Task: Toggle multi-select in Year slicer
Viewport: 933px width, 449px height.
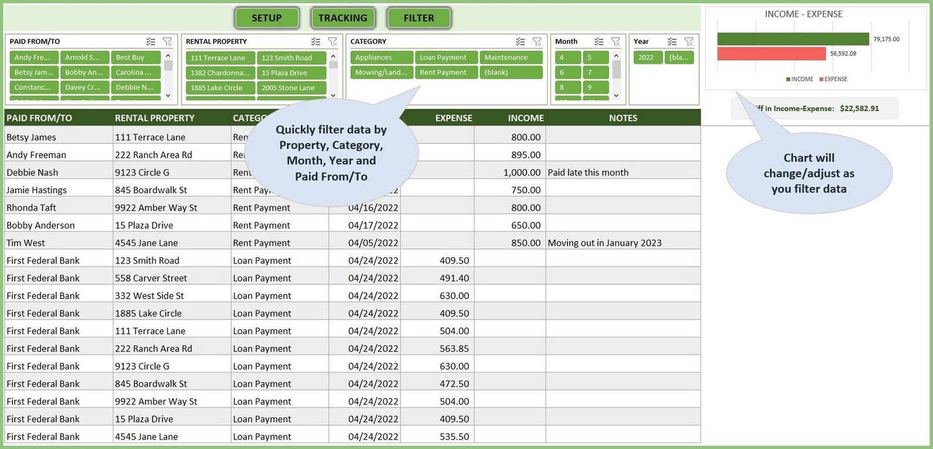Action: point(673,42)
